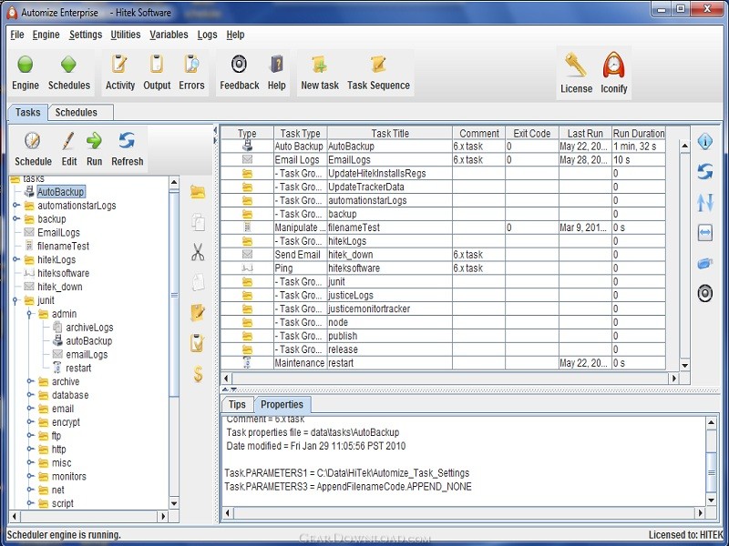Viewport: 729px width, 546px height.
Task: Sort by Task Type column header
Action: (x=301, y=133)
